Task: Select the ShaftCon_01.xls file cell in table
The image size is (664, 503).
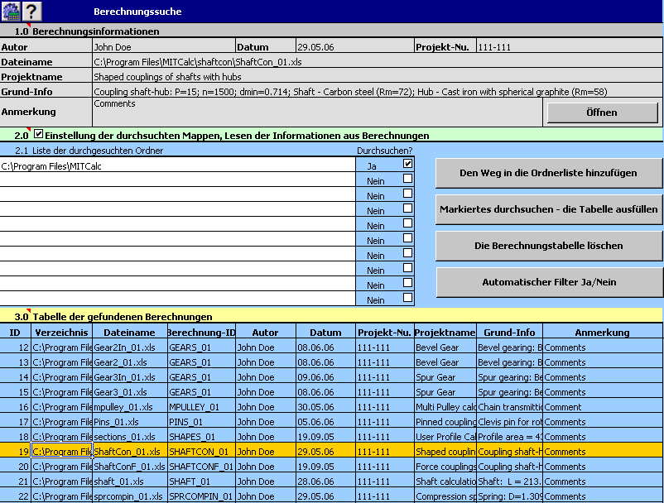Action: point(130,452)
